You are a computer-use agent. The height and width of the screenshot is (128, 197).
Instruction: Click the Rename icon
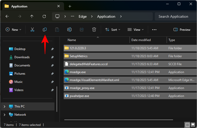pos(69,29)
